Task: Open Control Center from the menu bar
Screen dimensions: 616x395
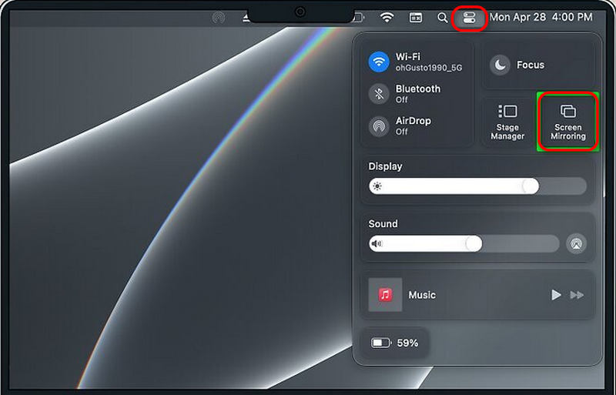Action: click(x=470, y=17)
